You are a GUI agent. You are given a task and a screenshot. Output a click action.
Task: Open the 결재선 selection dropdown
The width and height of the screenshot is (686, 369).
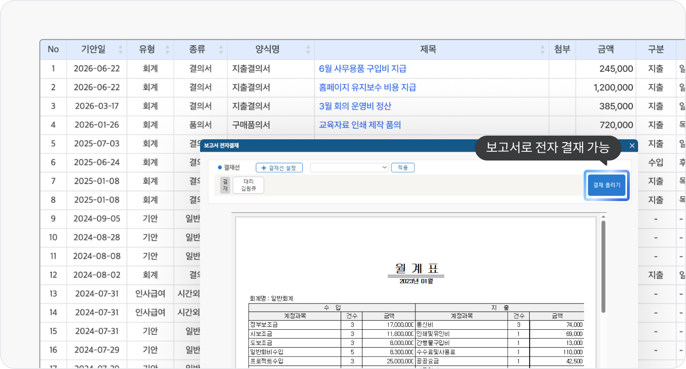(350, 167)
